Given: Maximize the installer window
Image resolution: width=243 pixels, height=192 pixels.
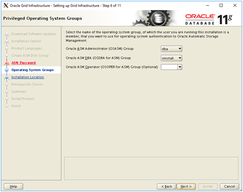Looking at the screenshot, I should click(x=221, y=6).
